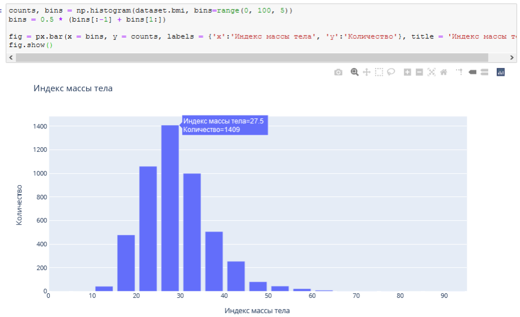Click the bar centered at 37.5
Image resolution: width=520 pixels, height=317 pixels.
[x=214, y=262]
